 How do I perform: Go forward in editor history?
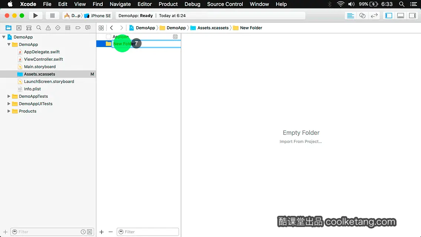(x=121, y=28)
